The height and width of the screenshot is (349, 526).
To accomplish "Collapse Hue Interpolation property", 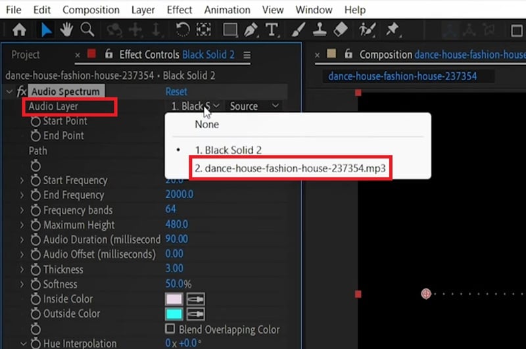I will tap(23, 344).
